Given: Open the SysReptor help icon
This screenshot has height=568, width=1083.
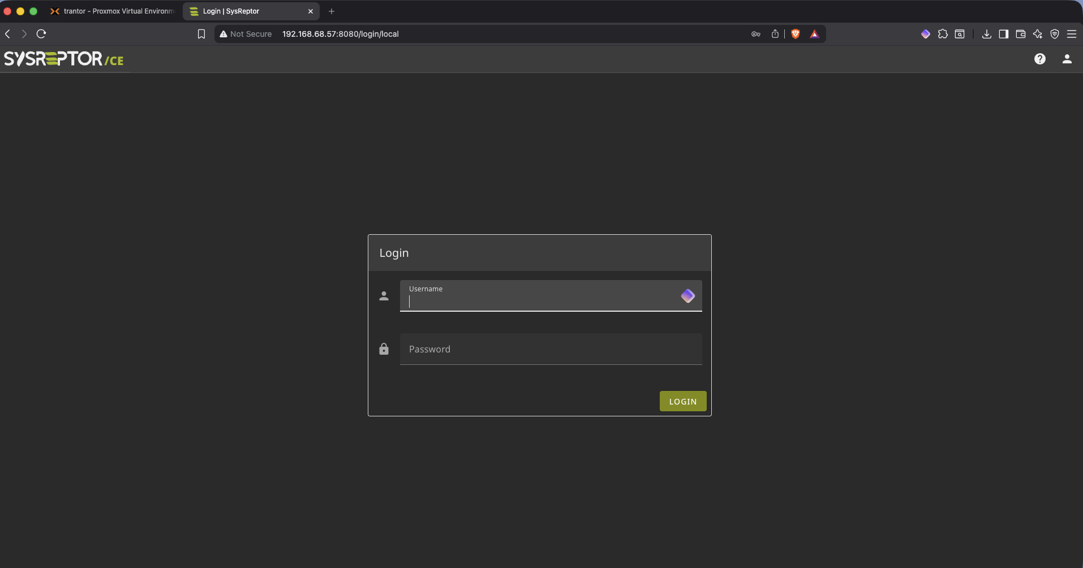Looking at the screenshot, I should click(1040, 59).
